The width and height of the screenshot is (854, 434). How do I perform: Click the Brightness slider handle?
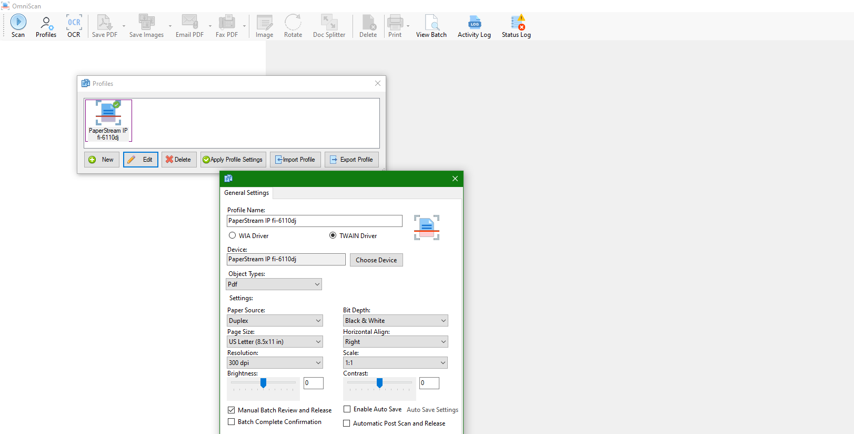(x=264, y=383)
